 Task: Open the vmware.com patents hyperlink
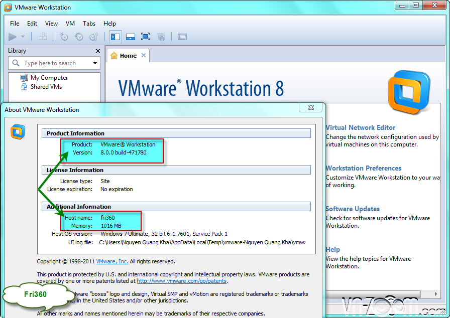pyautogui.click(x=182, y=281)
